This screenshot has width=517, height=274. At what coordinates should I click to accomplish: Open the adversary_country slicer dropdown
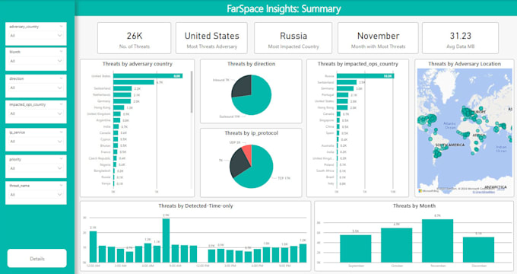click(36, 36)
